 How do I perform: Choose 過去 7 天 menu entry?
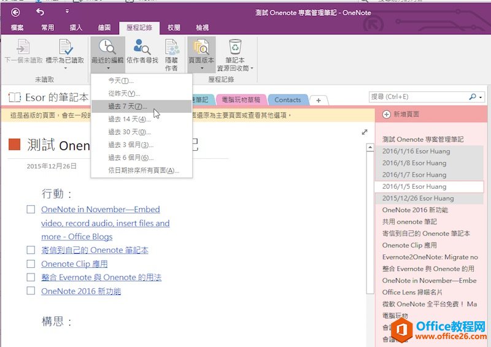(142, 107)
